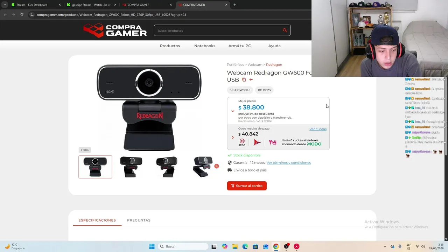Reload the page using the browser refresh icon
This screenshot has height=252, width=448.
click(x=22, y=15)
